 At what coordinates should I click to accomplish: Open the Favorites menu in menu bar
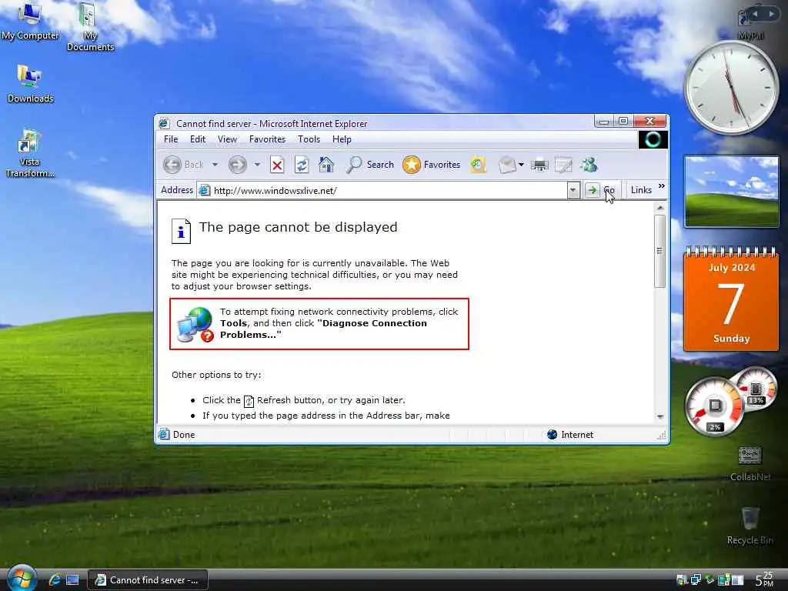267,139
